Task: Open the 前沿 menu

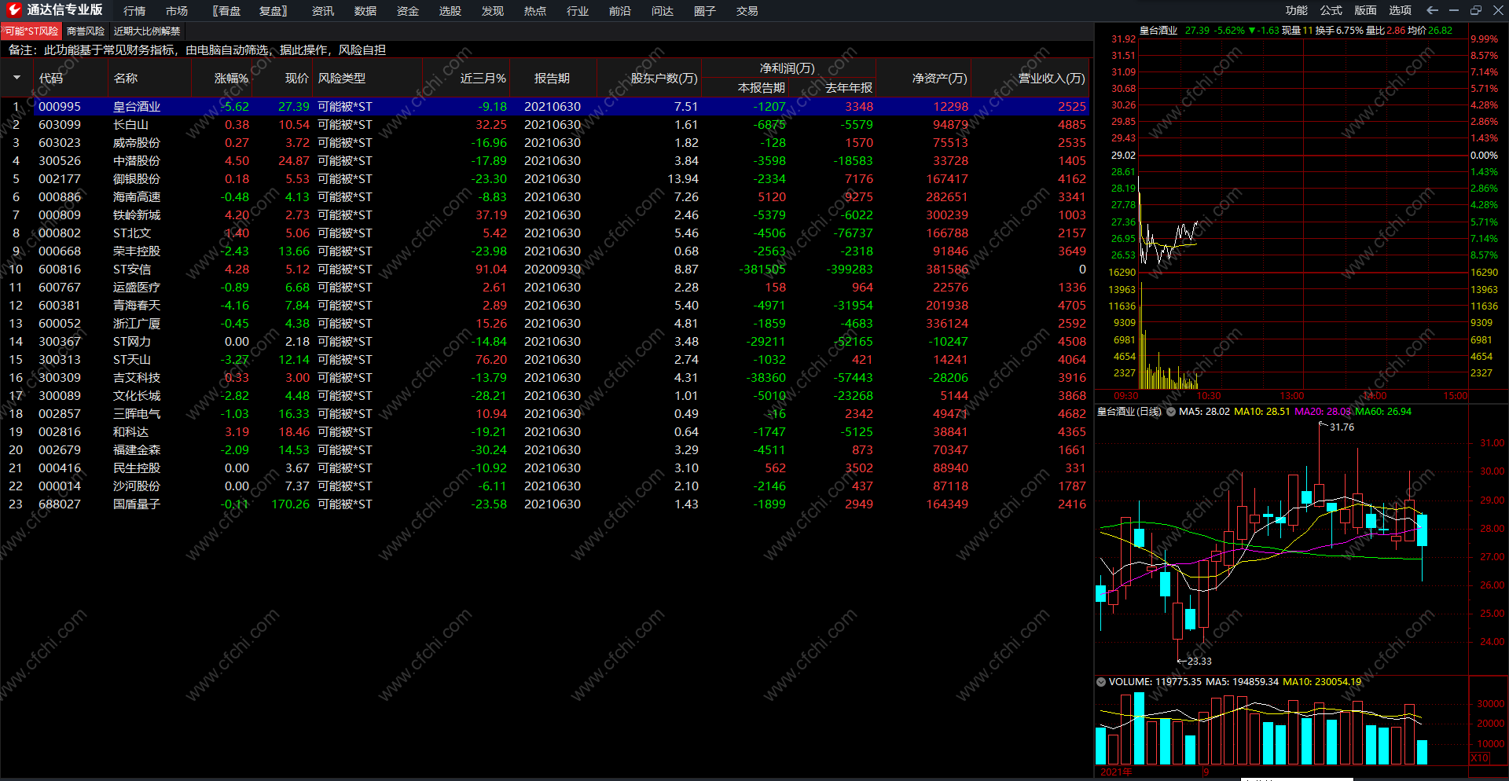Action: (x=620, y=11)
